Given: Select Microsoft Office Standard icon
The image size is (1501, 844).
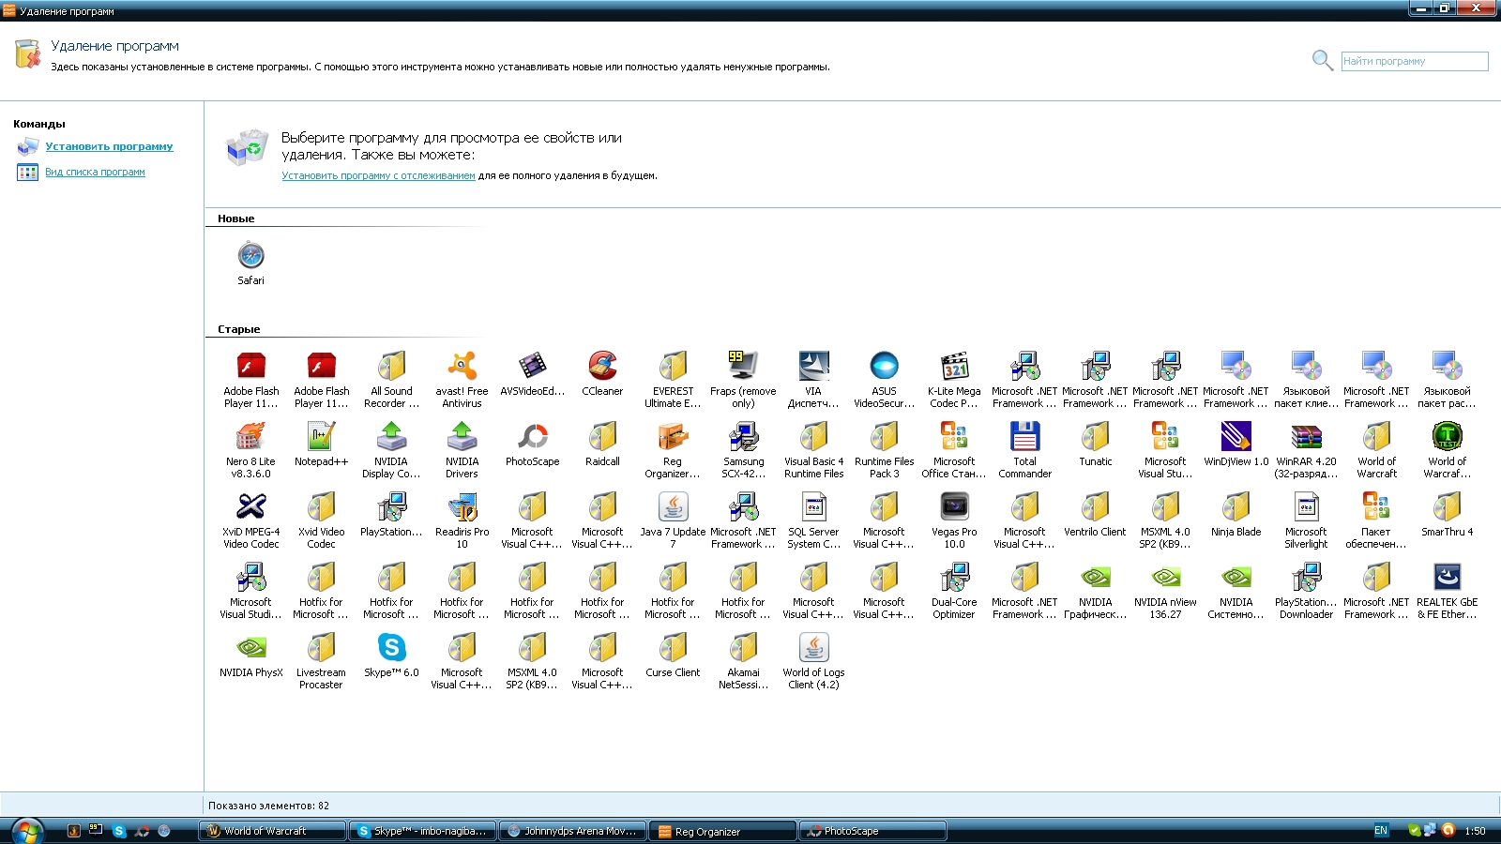Looking at the screenshot, I should pyautogui.click(x=954, y=436).
